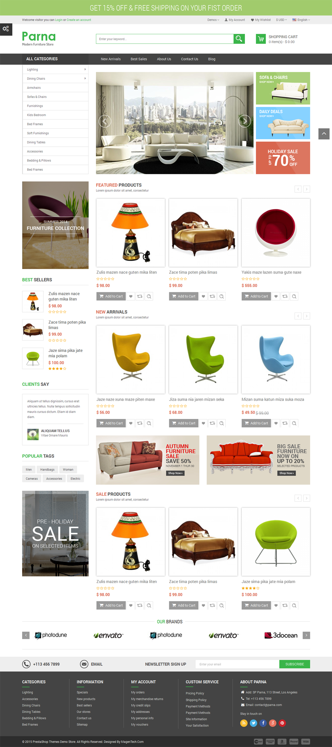Compare the Zace tima bed in Featured
332x747 pixels.
tap(212, 296)
